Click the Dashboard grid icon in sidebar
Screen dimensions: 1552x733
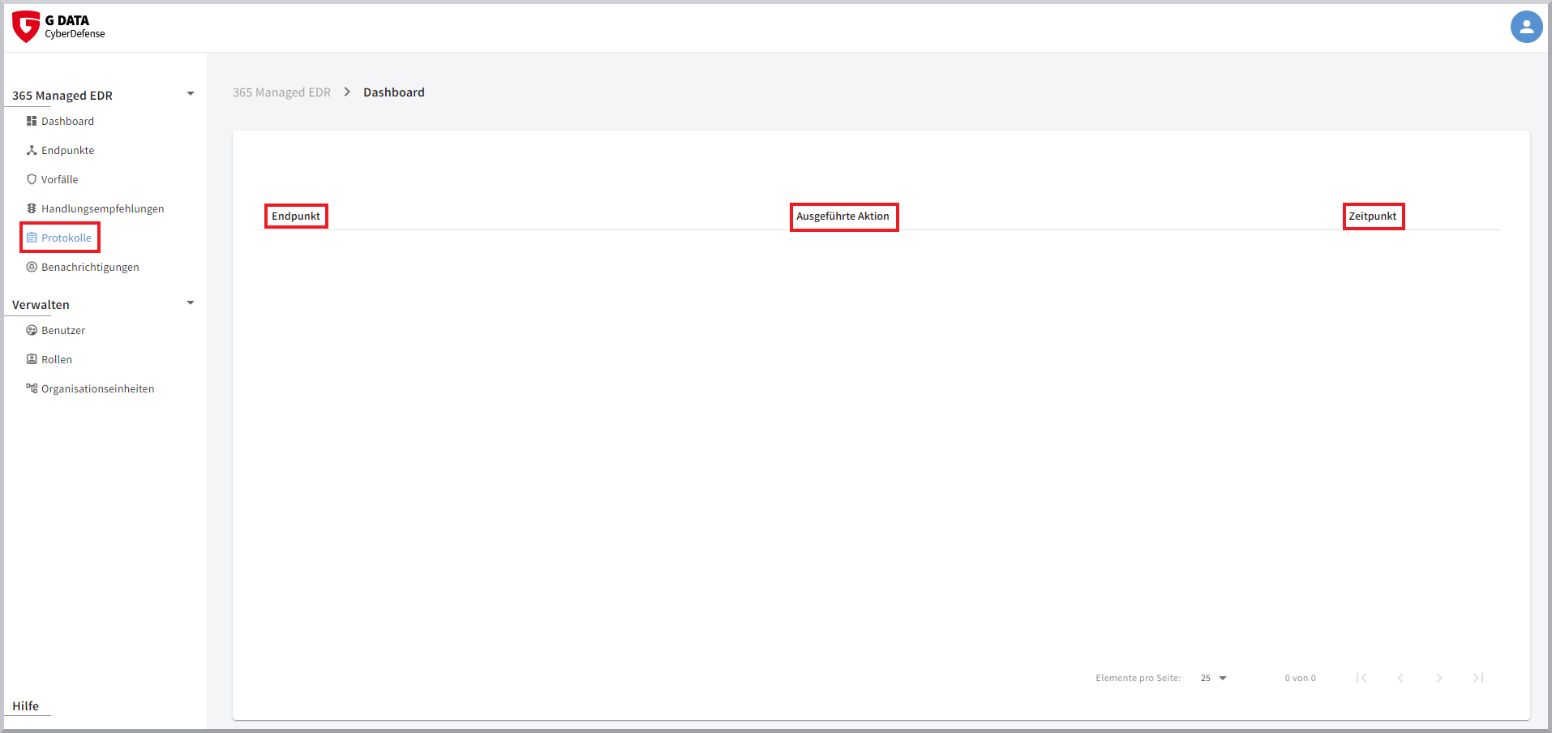tap(32, 121)
